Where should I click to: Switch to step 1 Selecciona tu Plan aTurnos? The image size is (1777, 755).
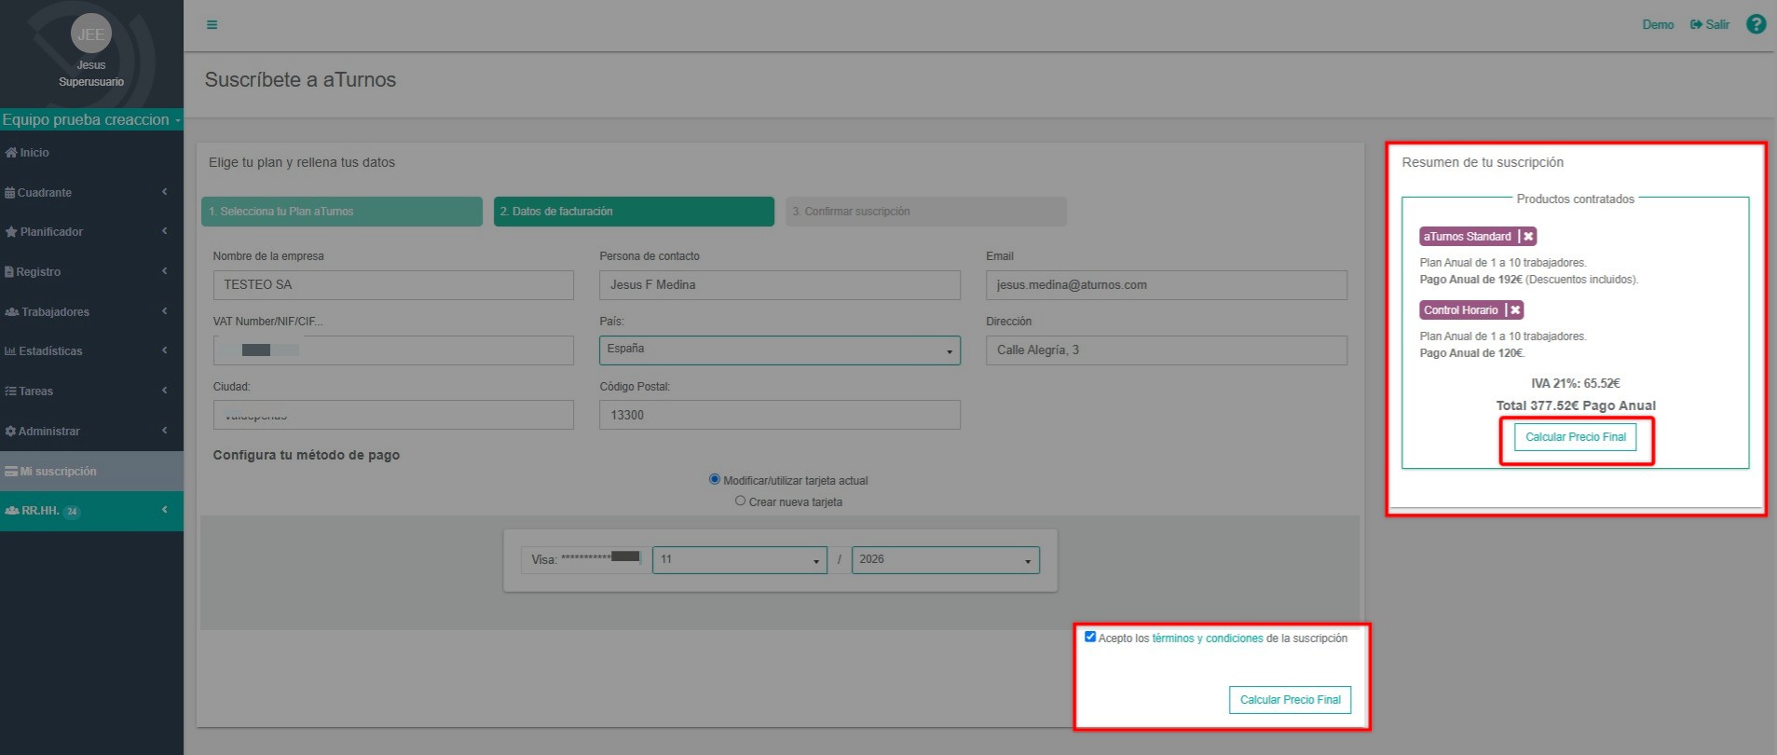(341, 212)
